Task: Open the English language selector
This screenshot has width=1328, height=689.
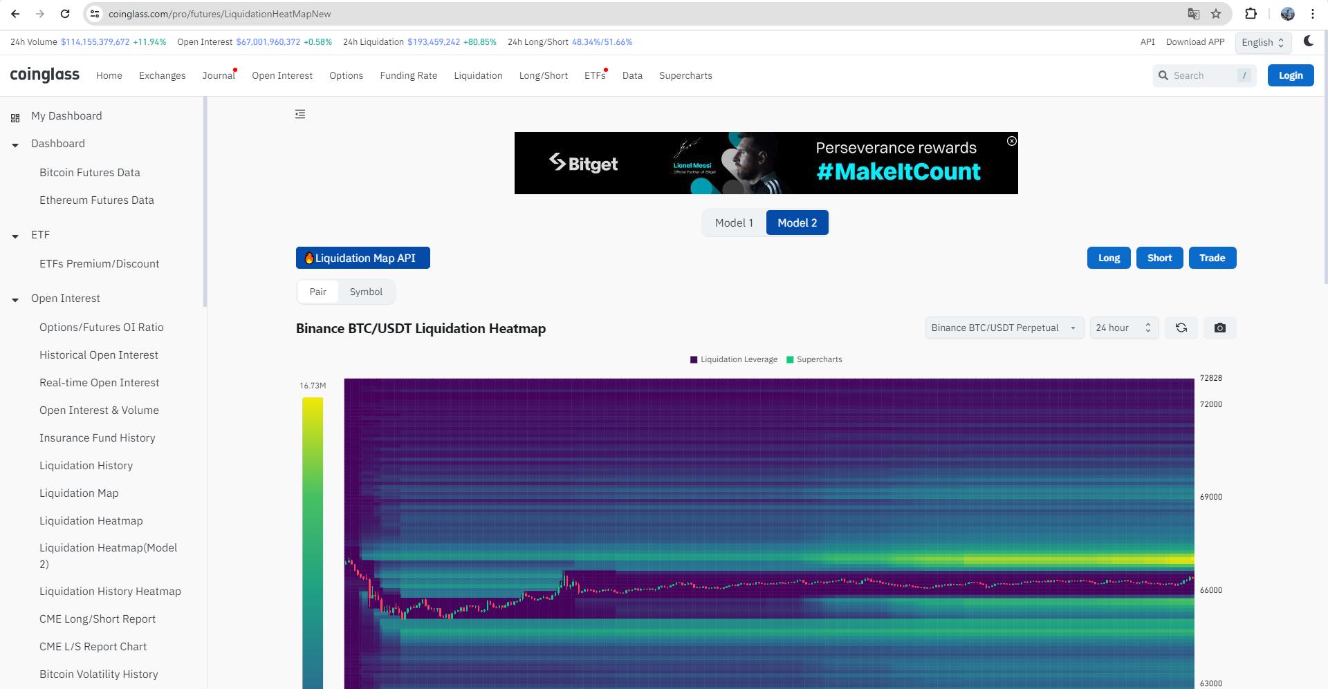Action: (1263, 42)
